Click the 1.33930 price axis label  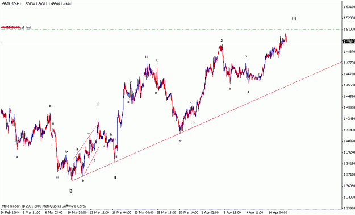click(349, 208)
